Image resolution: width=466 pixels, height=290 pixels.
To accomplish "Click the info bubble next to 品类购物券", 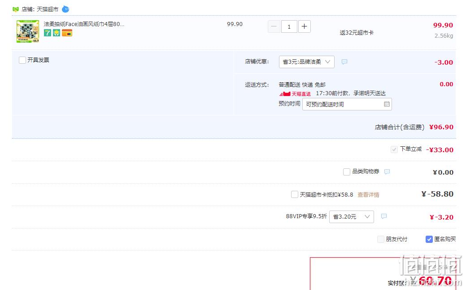I will pyautogui.click(x=387, y=171).
